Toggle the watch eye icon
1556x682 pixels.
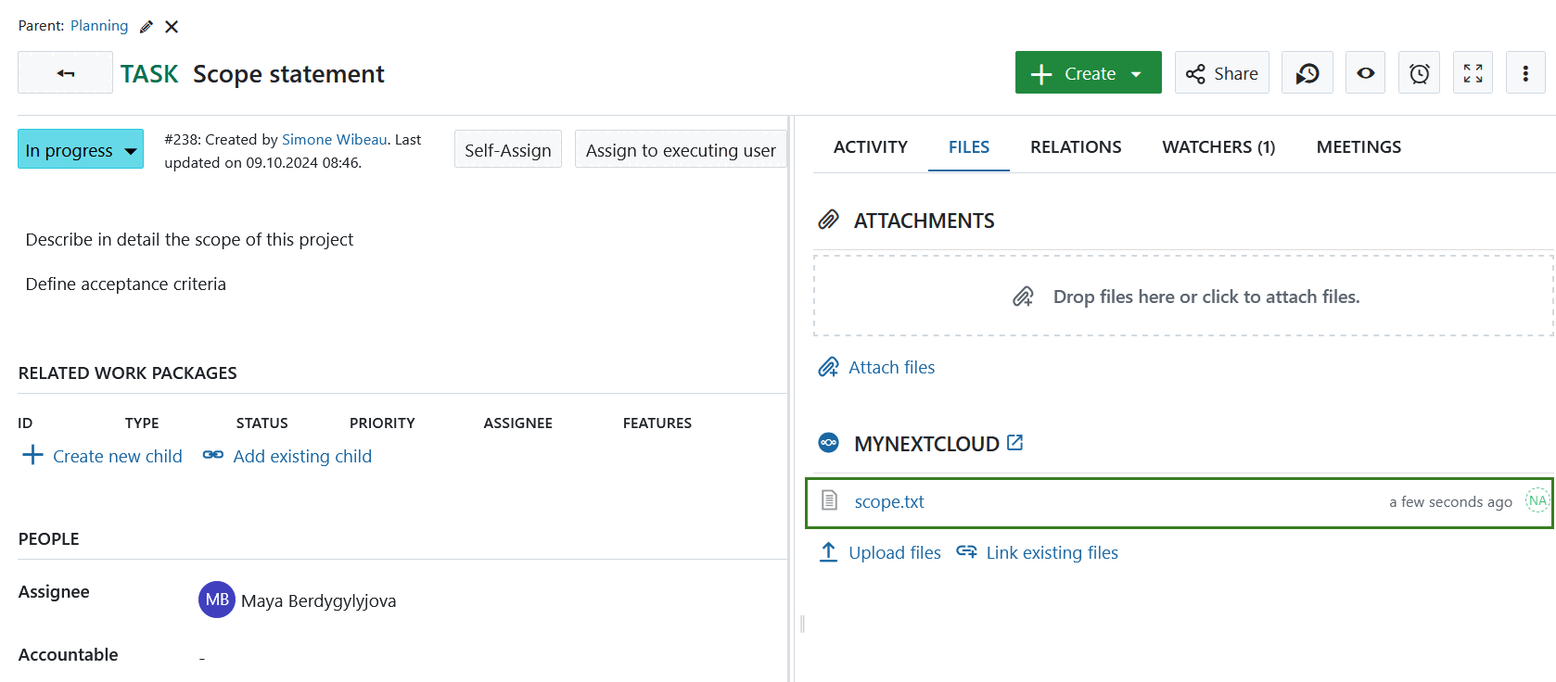1365,73
